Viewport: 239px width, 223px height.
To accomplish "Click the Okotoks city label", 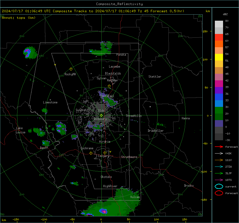I will coord(106,177).
